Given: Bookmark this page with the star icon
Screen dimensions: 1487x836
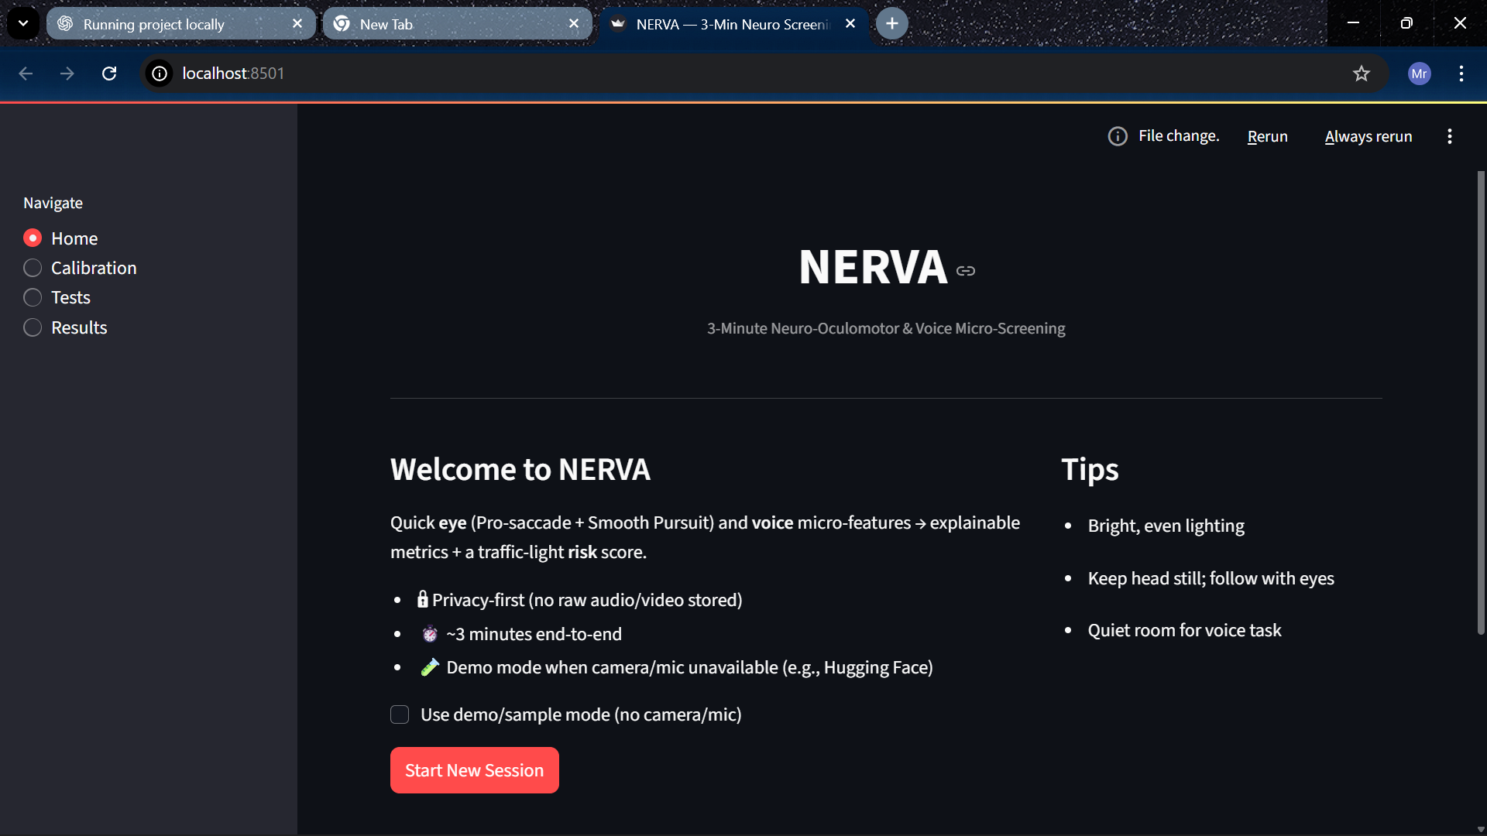Looking at the screenshot, I should 1361,74.
